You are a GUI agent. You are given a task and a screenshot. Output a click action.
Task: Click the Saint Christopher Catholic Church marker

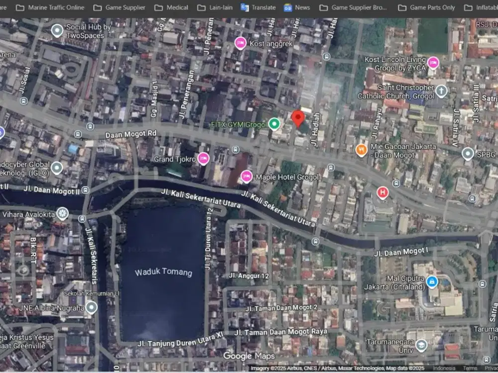[441, 91]
